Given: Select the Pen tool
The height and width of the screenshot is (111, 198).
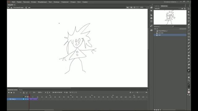Looking at the screenshot, I should [189, 25].
